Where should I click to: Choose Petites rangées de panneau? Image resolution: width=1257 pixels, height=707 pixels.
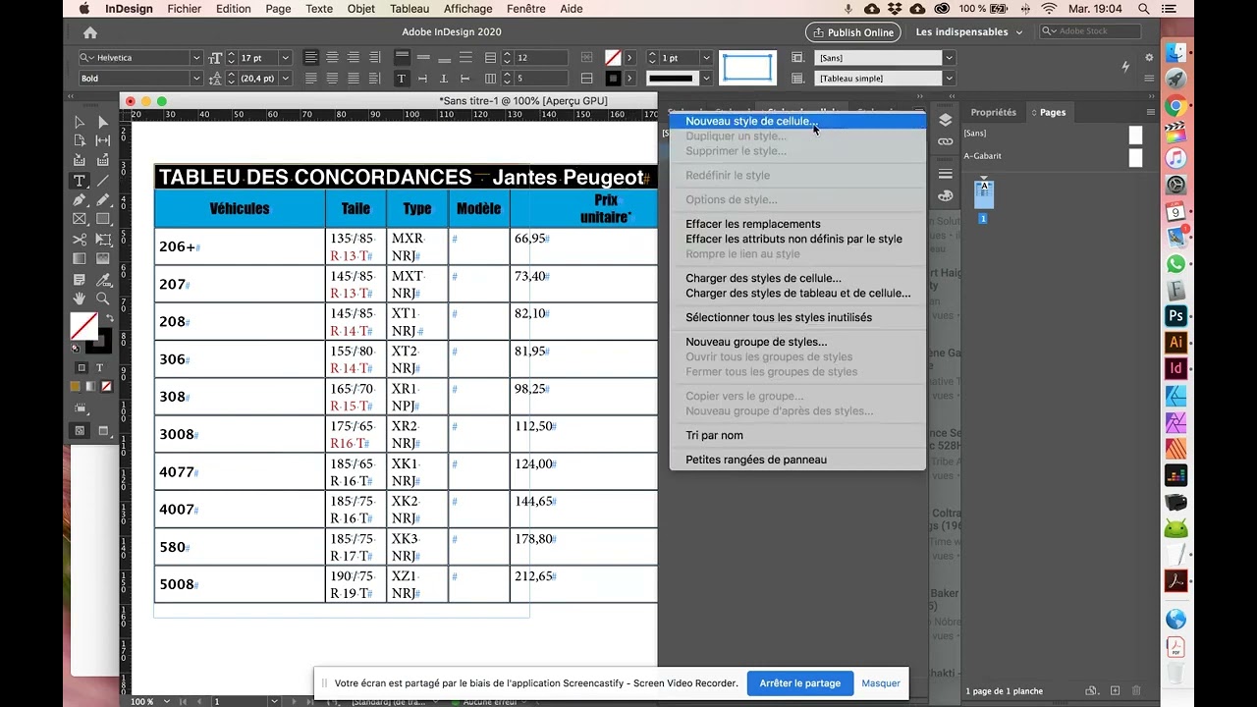tap(756, 460)
